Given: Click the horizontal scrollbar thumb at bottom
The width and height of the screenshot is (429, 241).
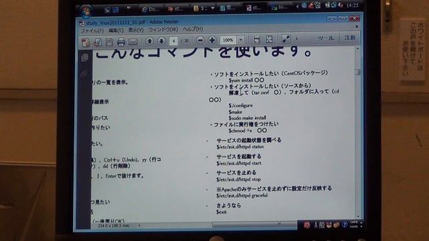Looking at the screenshot, I should click(255, 224).
